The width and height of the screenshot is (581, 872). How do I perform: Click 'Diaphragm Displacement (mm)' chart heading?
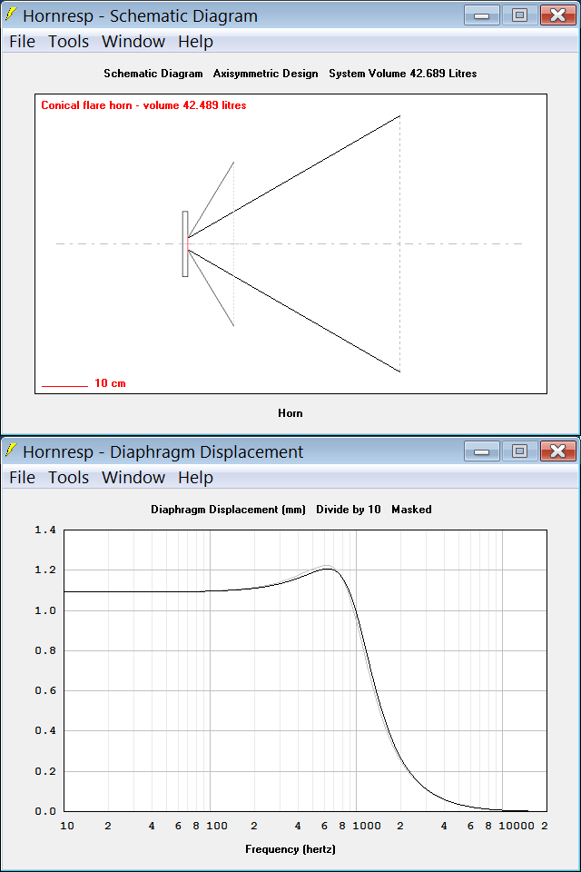point(228,510)
